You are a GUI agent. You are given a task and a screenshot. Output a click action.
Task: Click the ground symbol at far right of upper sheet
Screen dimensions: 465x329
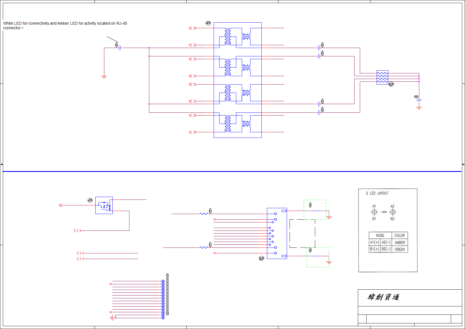419,108
